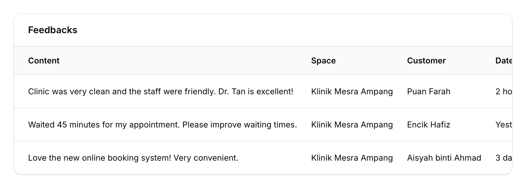Click Klinik Mesra Ampang in the second row
The image size is (526, 188).
(x=352, y=125)
